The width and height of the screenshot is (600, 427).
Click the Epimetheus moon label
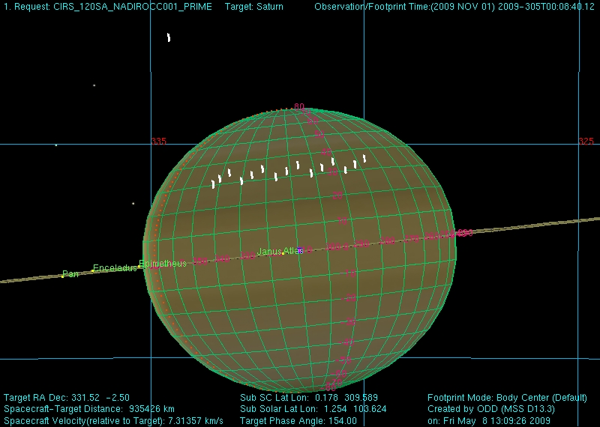coord(163,264)
